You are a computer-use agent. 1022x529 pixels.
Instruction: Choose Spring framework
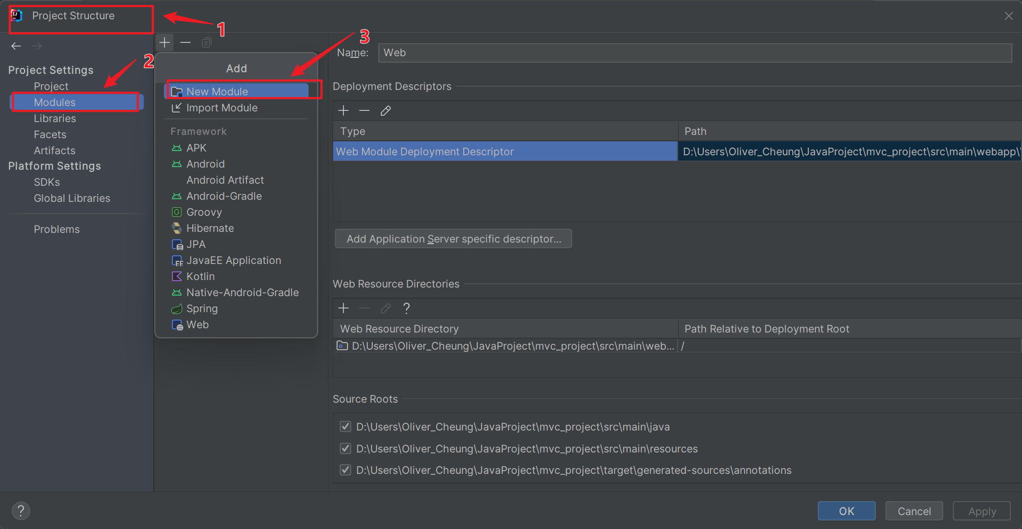point(236,308)
